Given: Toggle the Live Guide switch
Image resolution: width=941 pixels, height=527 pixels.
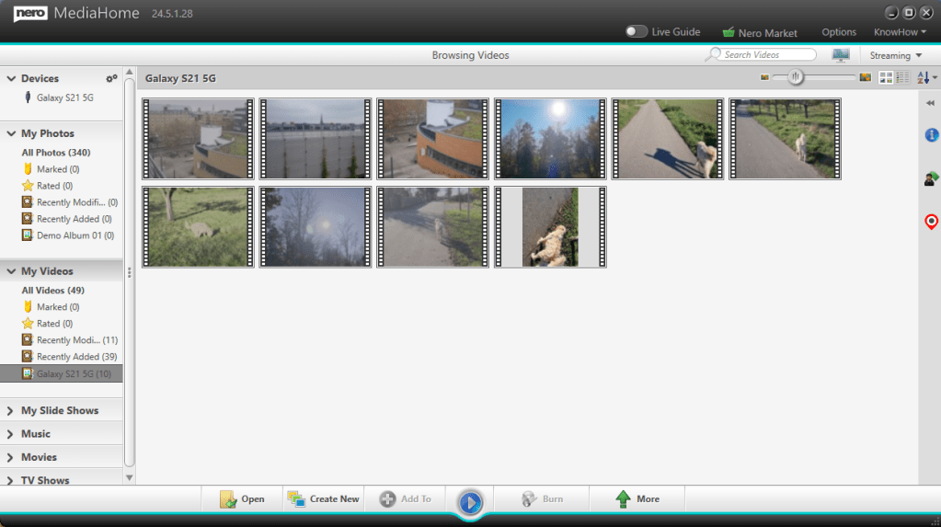Looking at the screenshot, I should click(x=637, y=32).
